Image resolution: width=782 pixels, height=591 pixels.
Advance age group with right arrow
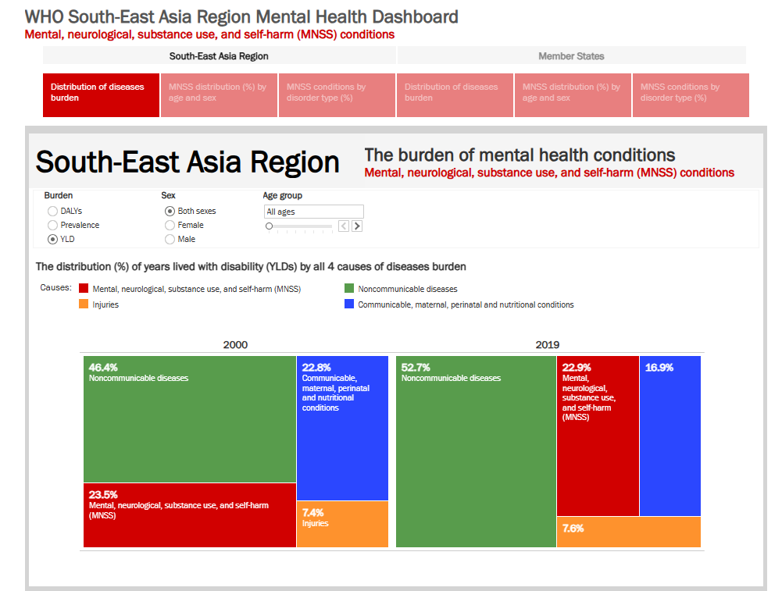click(x=356, y=226)
